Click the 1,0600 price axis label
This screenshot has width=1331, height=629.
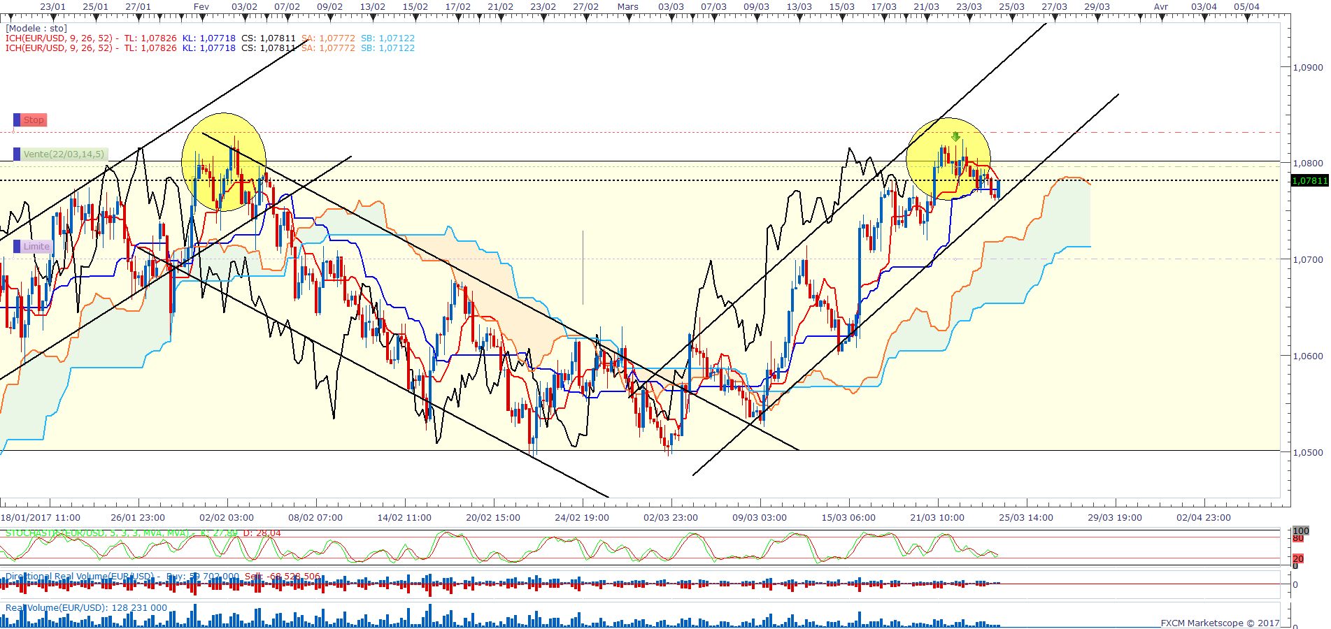point(1308,356)
